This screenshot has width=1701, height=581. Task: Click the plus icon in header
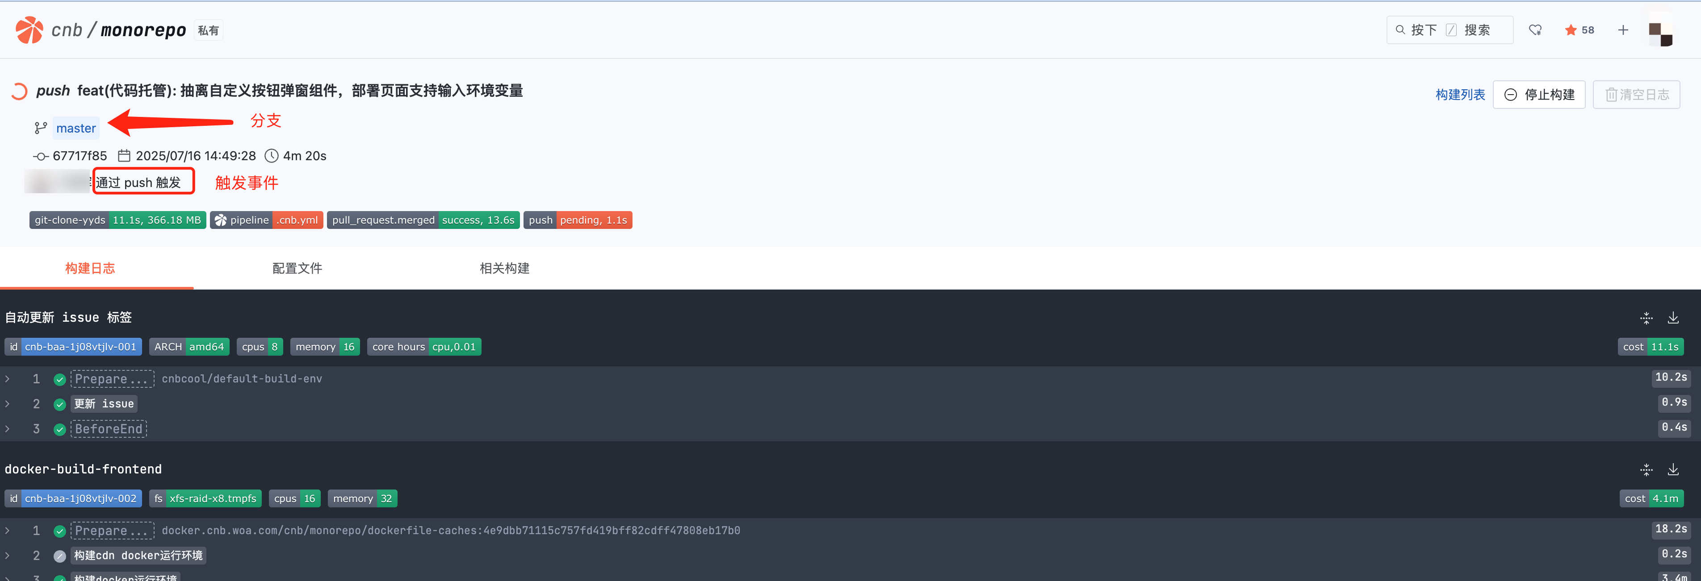coord(1623,30)
